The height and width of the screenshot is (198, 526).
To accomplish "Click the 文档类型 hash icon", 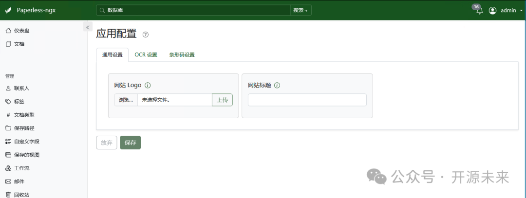I will point(8,115).
